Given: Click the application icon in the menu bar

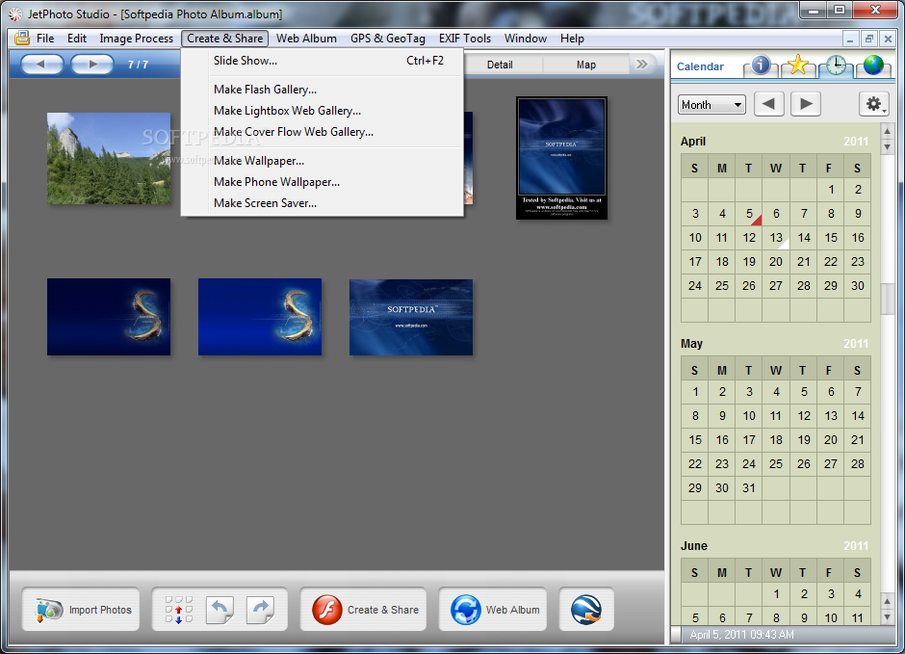Looking at the screenshot, I should [22, 39].
